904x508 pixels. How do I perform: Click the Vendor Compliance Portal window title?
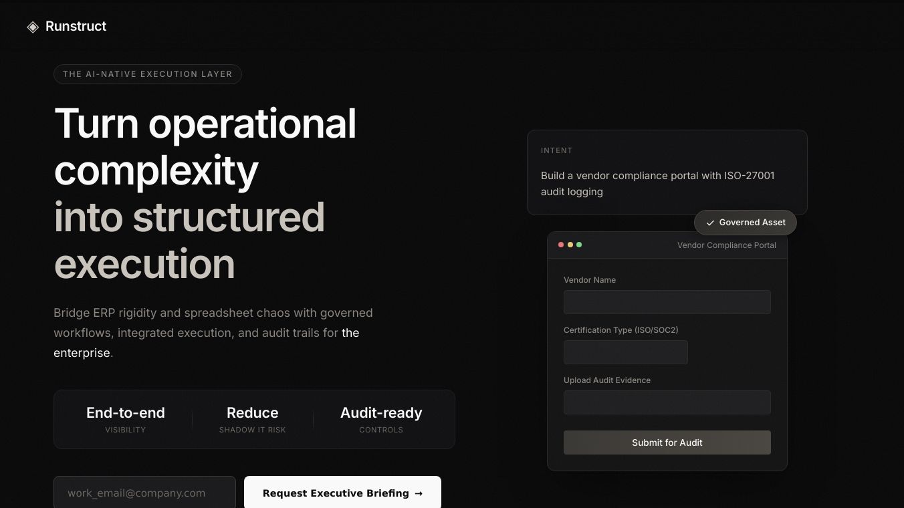[726, 245]
